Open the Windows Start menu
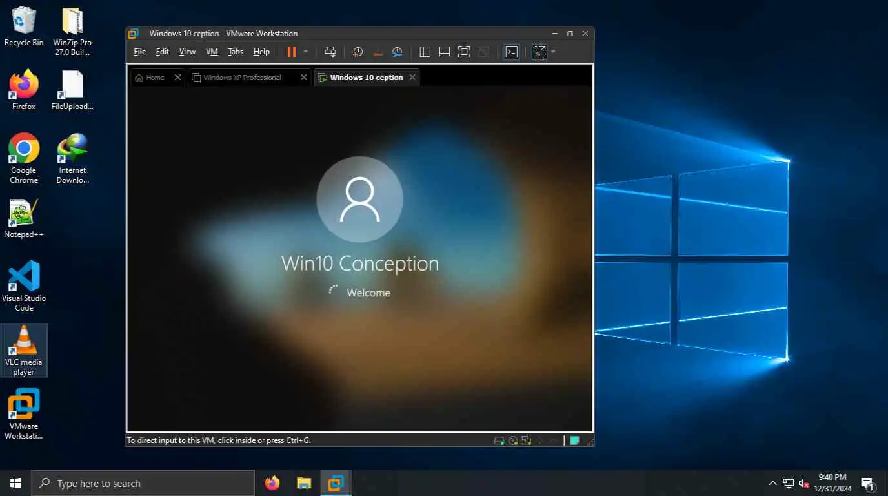Viewport: 888px width, 496px height. point(15,483)
